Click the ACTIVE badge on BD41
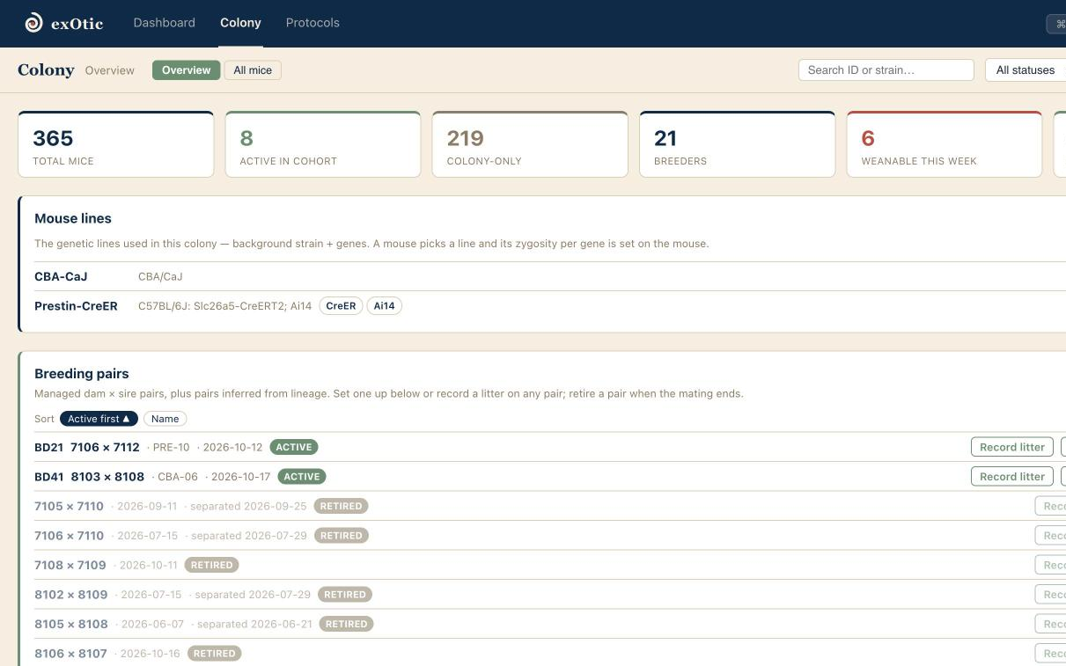The image size is (1066, 666). pos(302,477)
